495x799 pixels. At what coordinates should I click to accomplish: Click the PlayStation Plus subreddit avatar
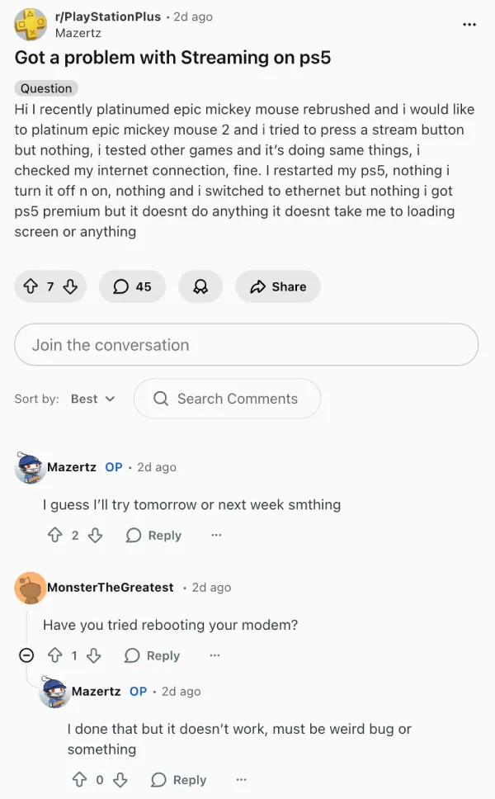[x=31, y=25]
